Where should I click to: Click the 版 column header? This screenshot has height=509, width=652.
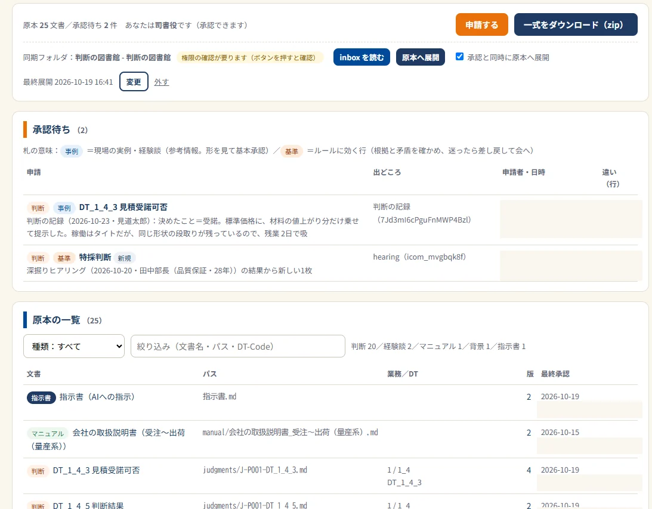[530, 374]
